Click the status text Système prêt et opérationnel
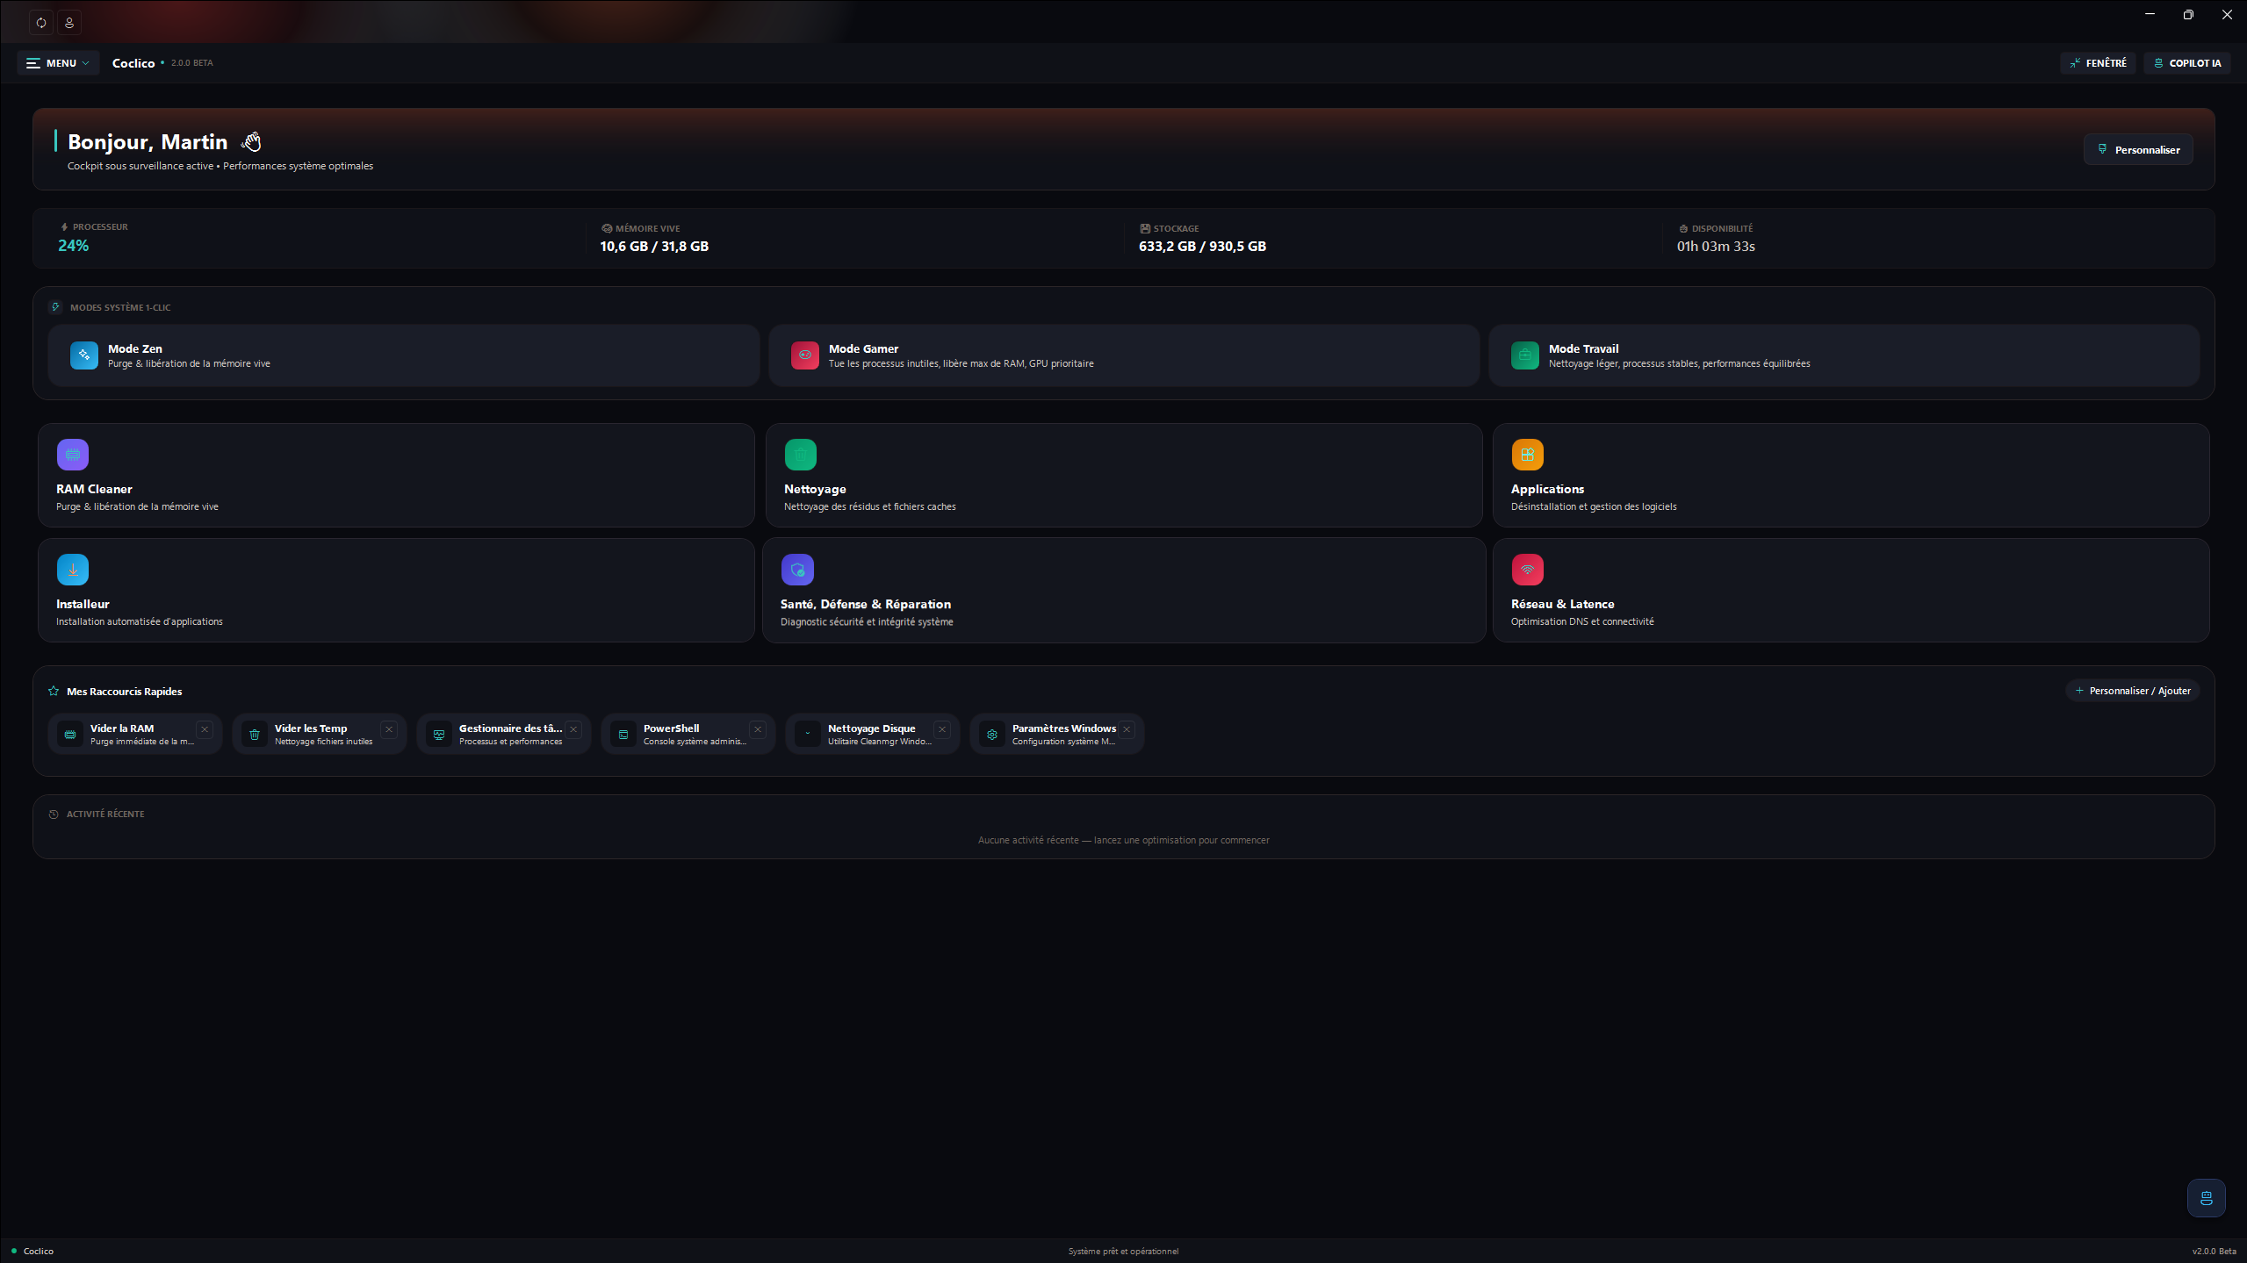This screenshot has height=1263, width=2247. 1123,1252
